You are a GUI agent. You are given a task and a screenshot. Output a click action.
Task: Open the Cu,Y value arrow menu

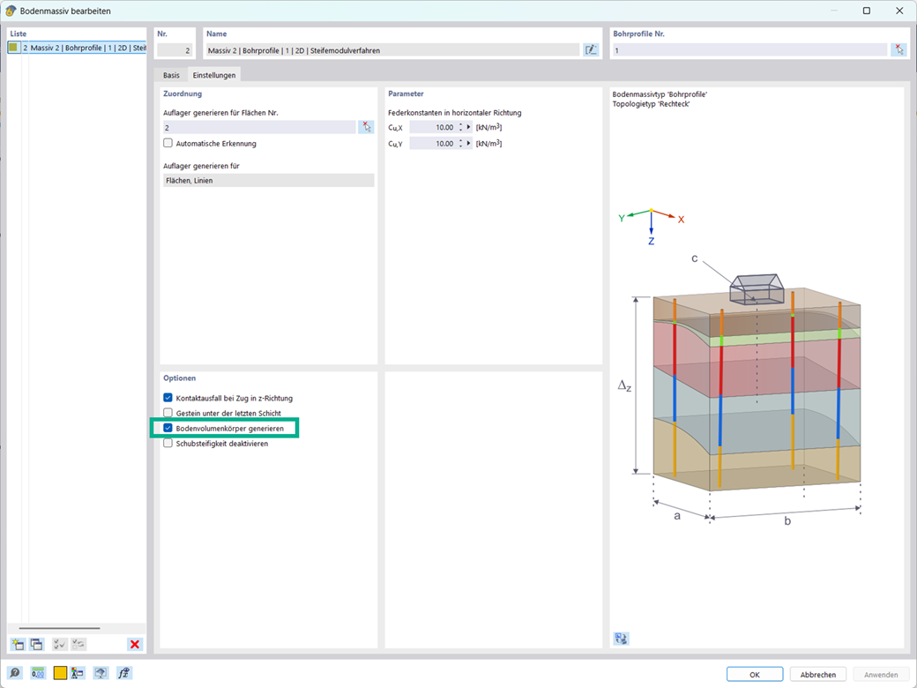click(468, 143)
